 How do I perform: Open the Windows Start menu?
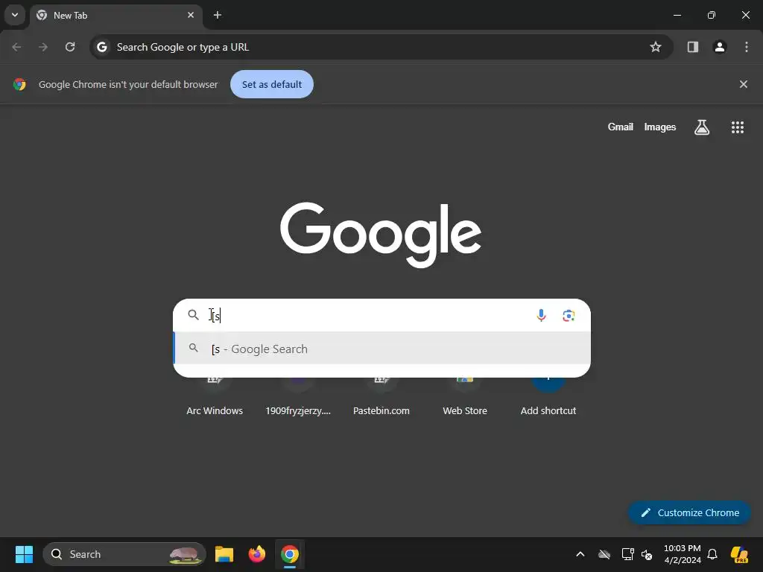click(24, 554)
